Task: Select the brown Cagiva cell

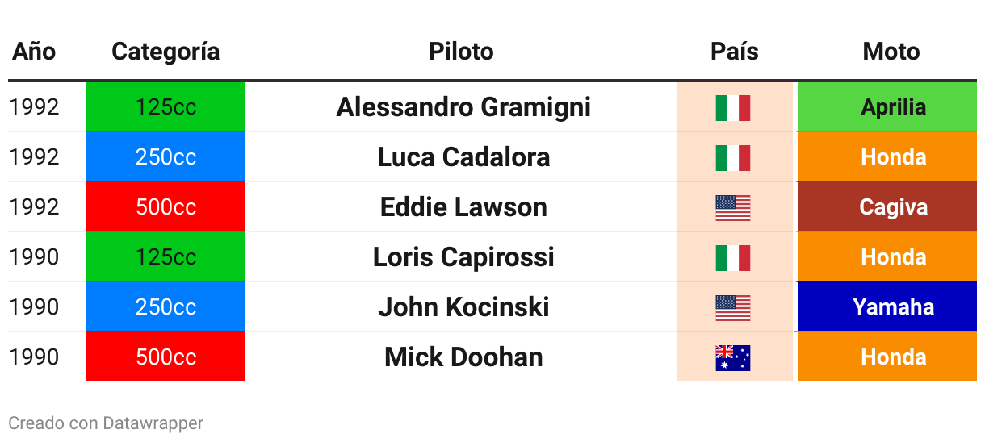Action: pyautogui.click(x=887, y=206)
